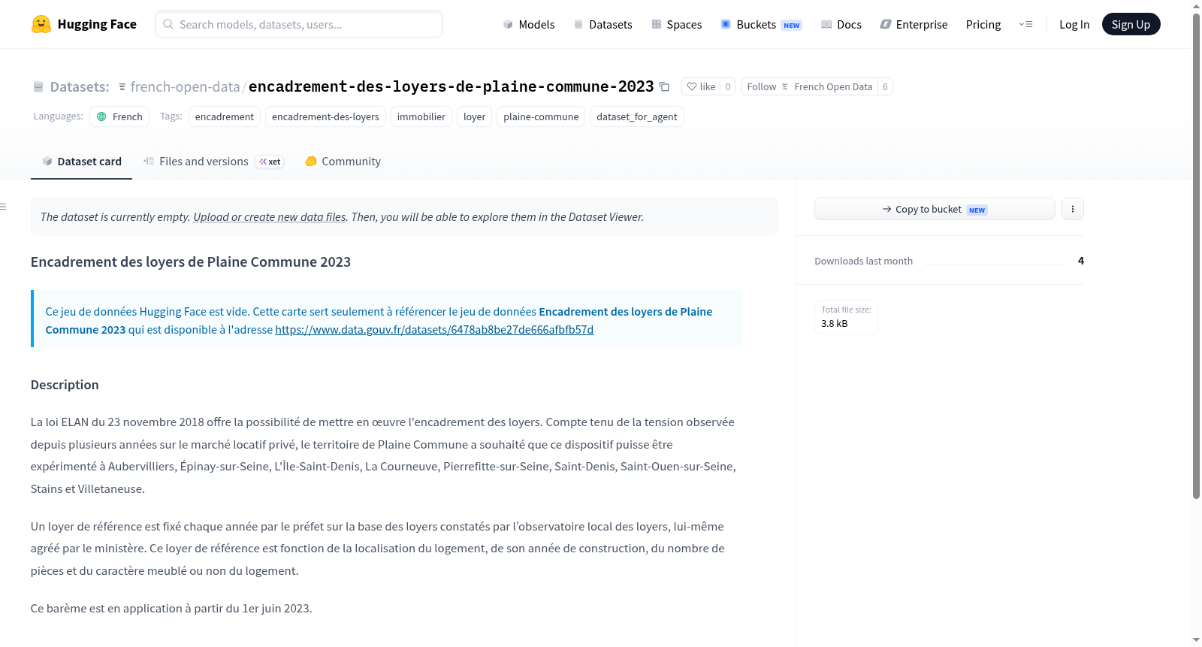Expand the left sidebar toggle
The height and width of the screenshot is (647, 1202).
click(x=4, y=207)
